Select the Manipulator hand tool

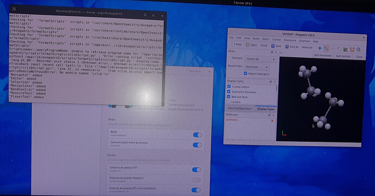[x=339, y=49]
